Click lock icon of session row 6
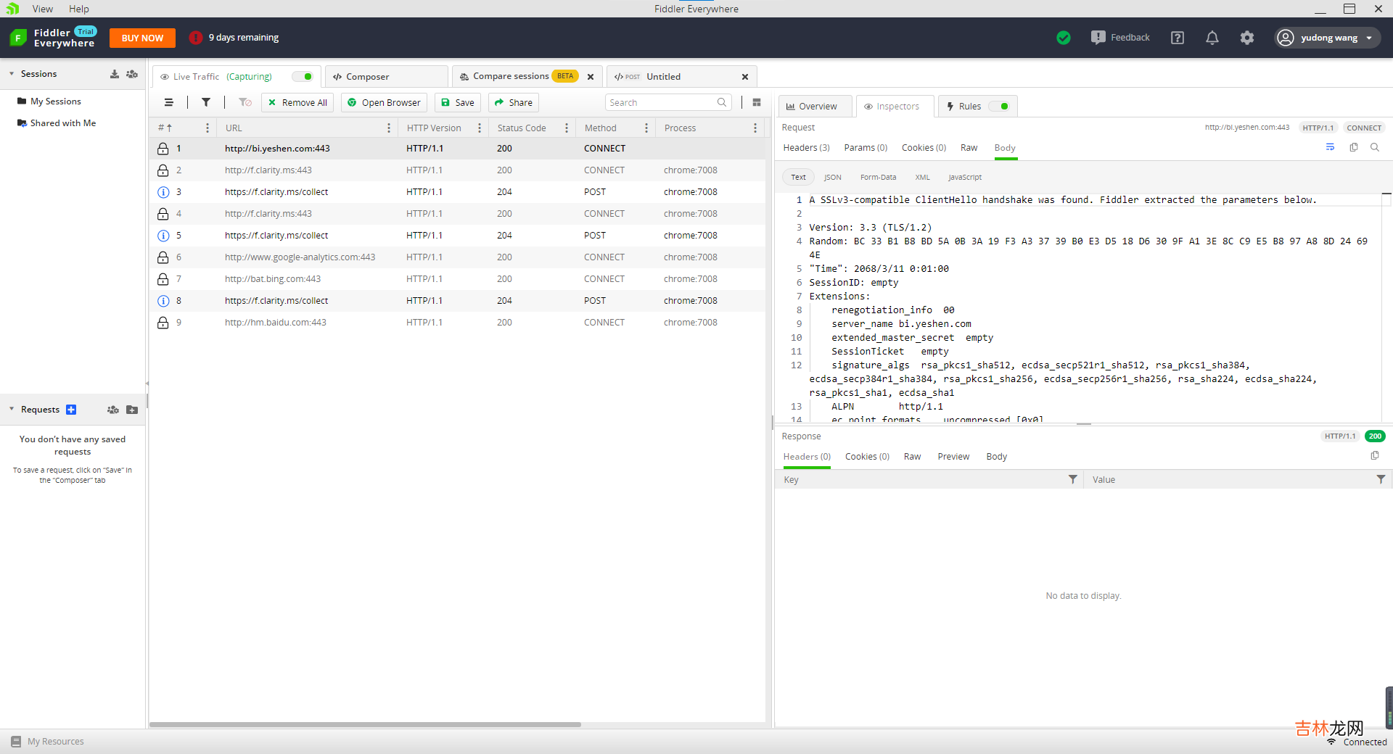Image resolution: width=1393 pixels, height=754 pixels. click(x=163, y=257)
